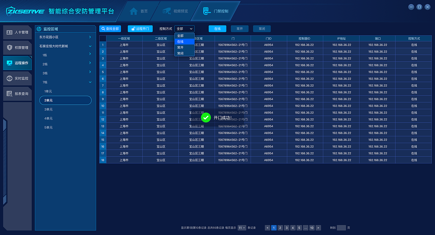Maximize the application window
The height and width of the screenshot is (235, 435).
419,7
